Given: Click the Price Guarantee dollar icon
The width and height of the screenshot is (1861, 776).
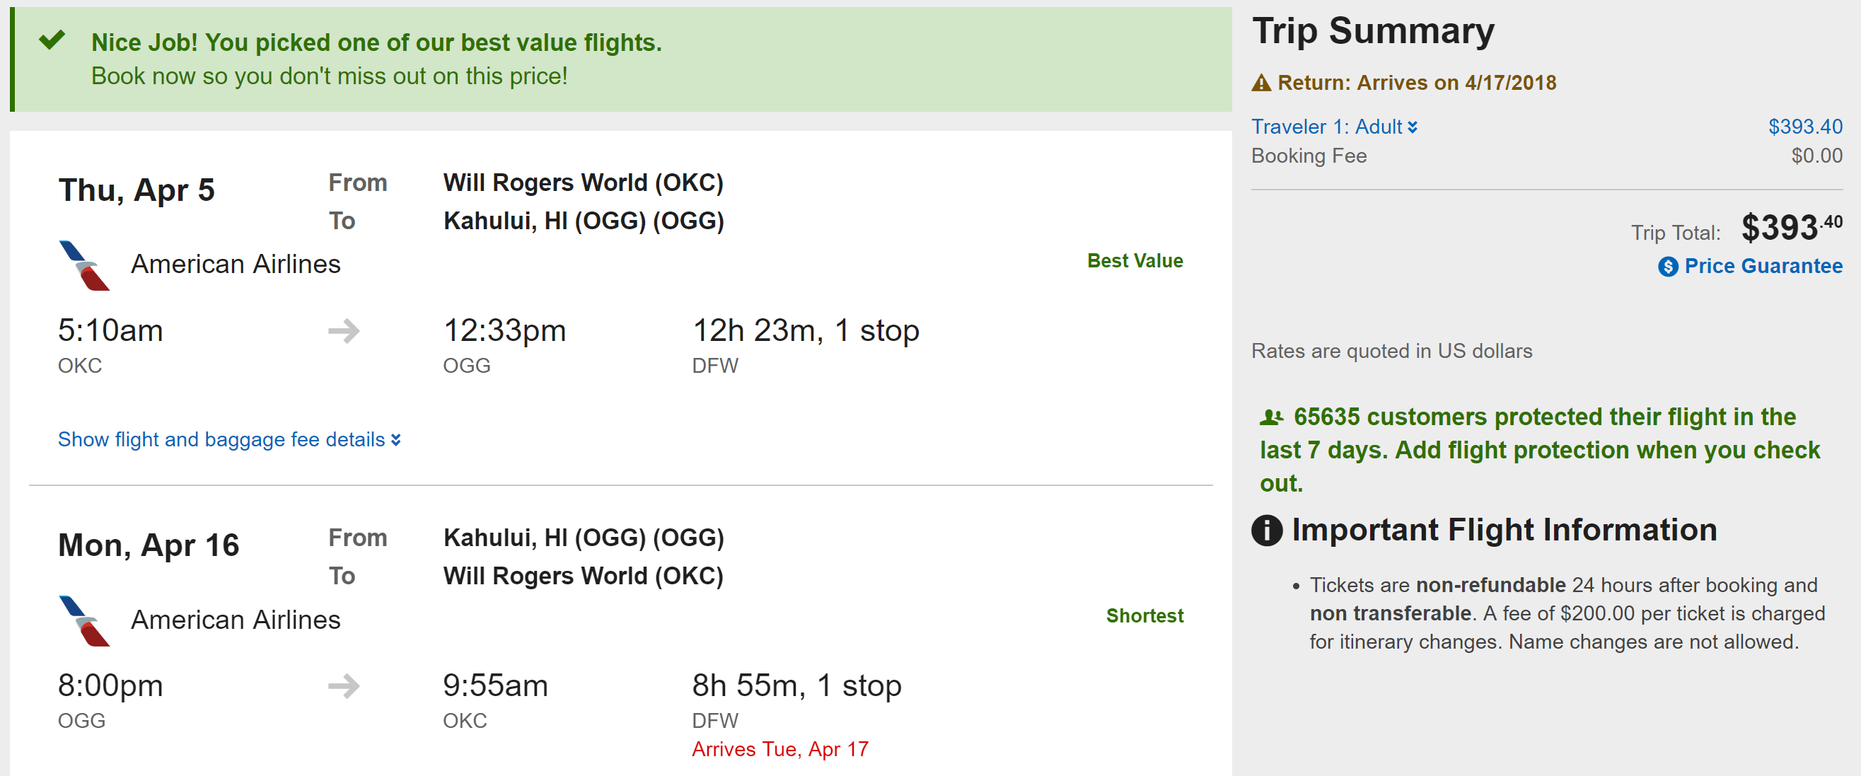Looking at the screenshot, I should [x=1667, y=267].
